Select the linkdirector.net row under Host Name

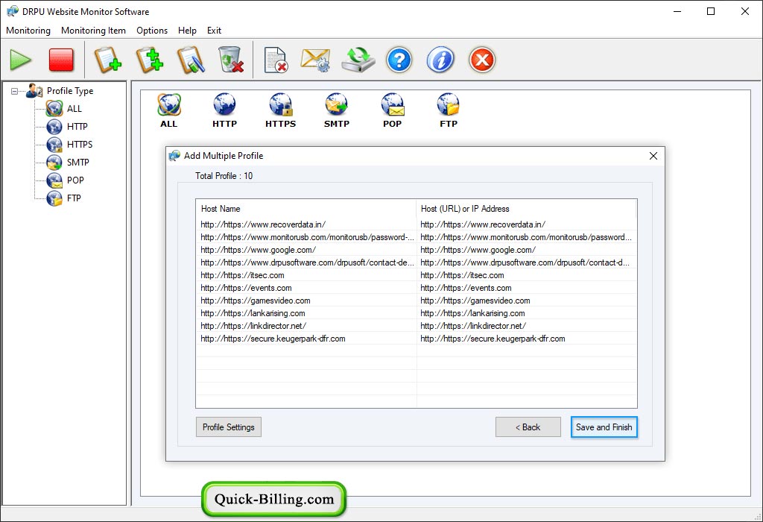pyautogui.click(x=253, y=326)
